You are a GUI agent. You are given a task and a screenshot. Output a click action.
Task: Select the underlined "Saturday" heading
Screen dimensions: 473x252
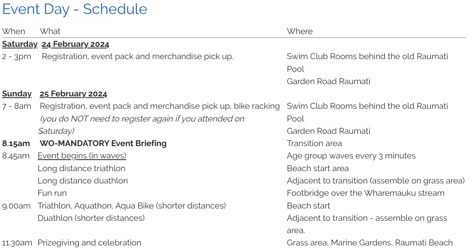[20, 44]
